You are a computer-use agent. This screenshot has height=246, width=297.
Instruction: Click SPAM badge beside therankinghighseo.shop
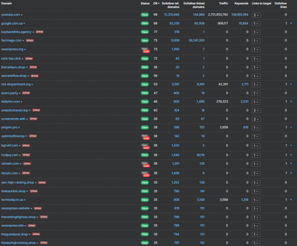point(44,217)
